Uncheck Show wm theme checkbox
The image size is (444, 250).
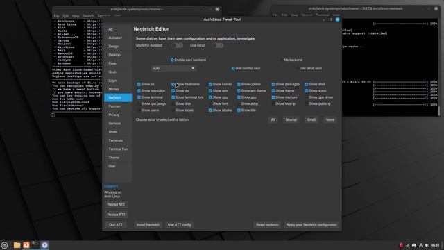(x=239, y=91)
